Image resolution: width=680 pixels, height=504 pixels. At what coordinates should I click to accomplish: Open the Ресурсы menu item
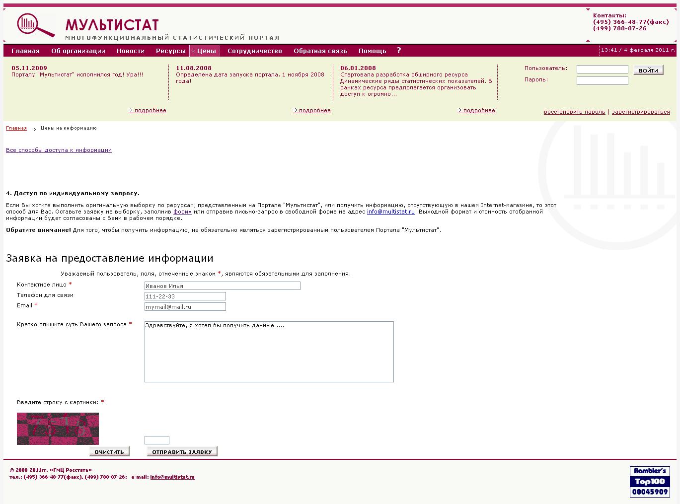click(x=170, y=51)
